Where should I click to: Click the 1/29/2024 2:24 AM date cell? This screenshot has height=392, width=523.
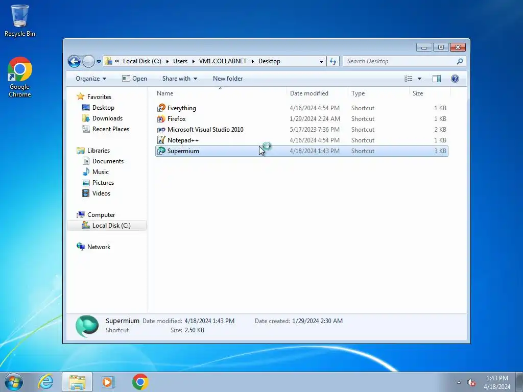[315, 118]
